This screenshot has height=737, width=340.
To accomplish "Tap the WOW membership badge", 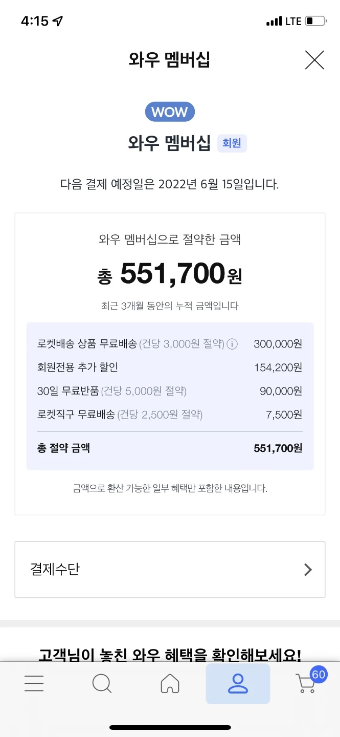I will pyautogui.click(x=170, y=112).
